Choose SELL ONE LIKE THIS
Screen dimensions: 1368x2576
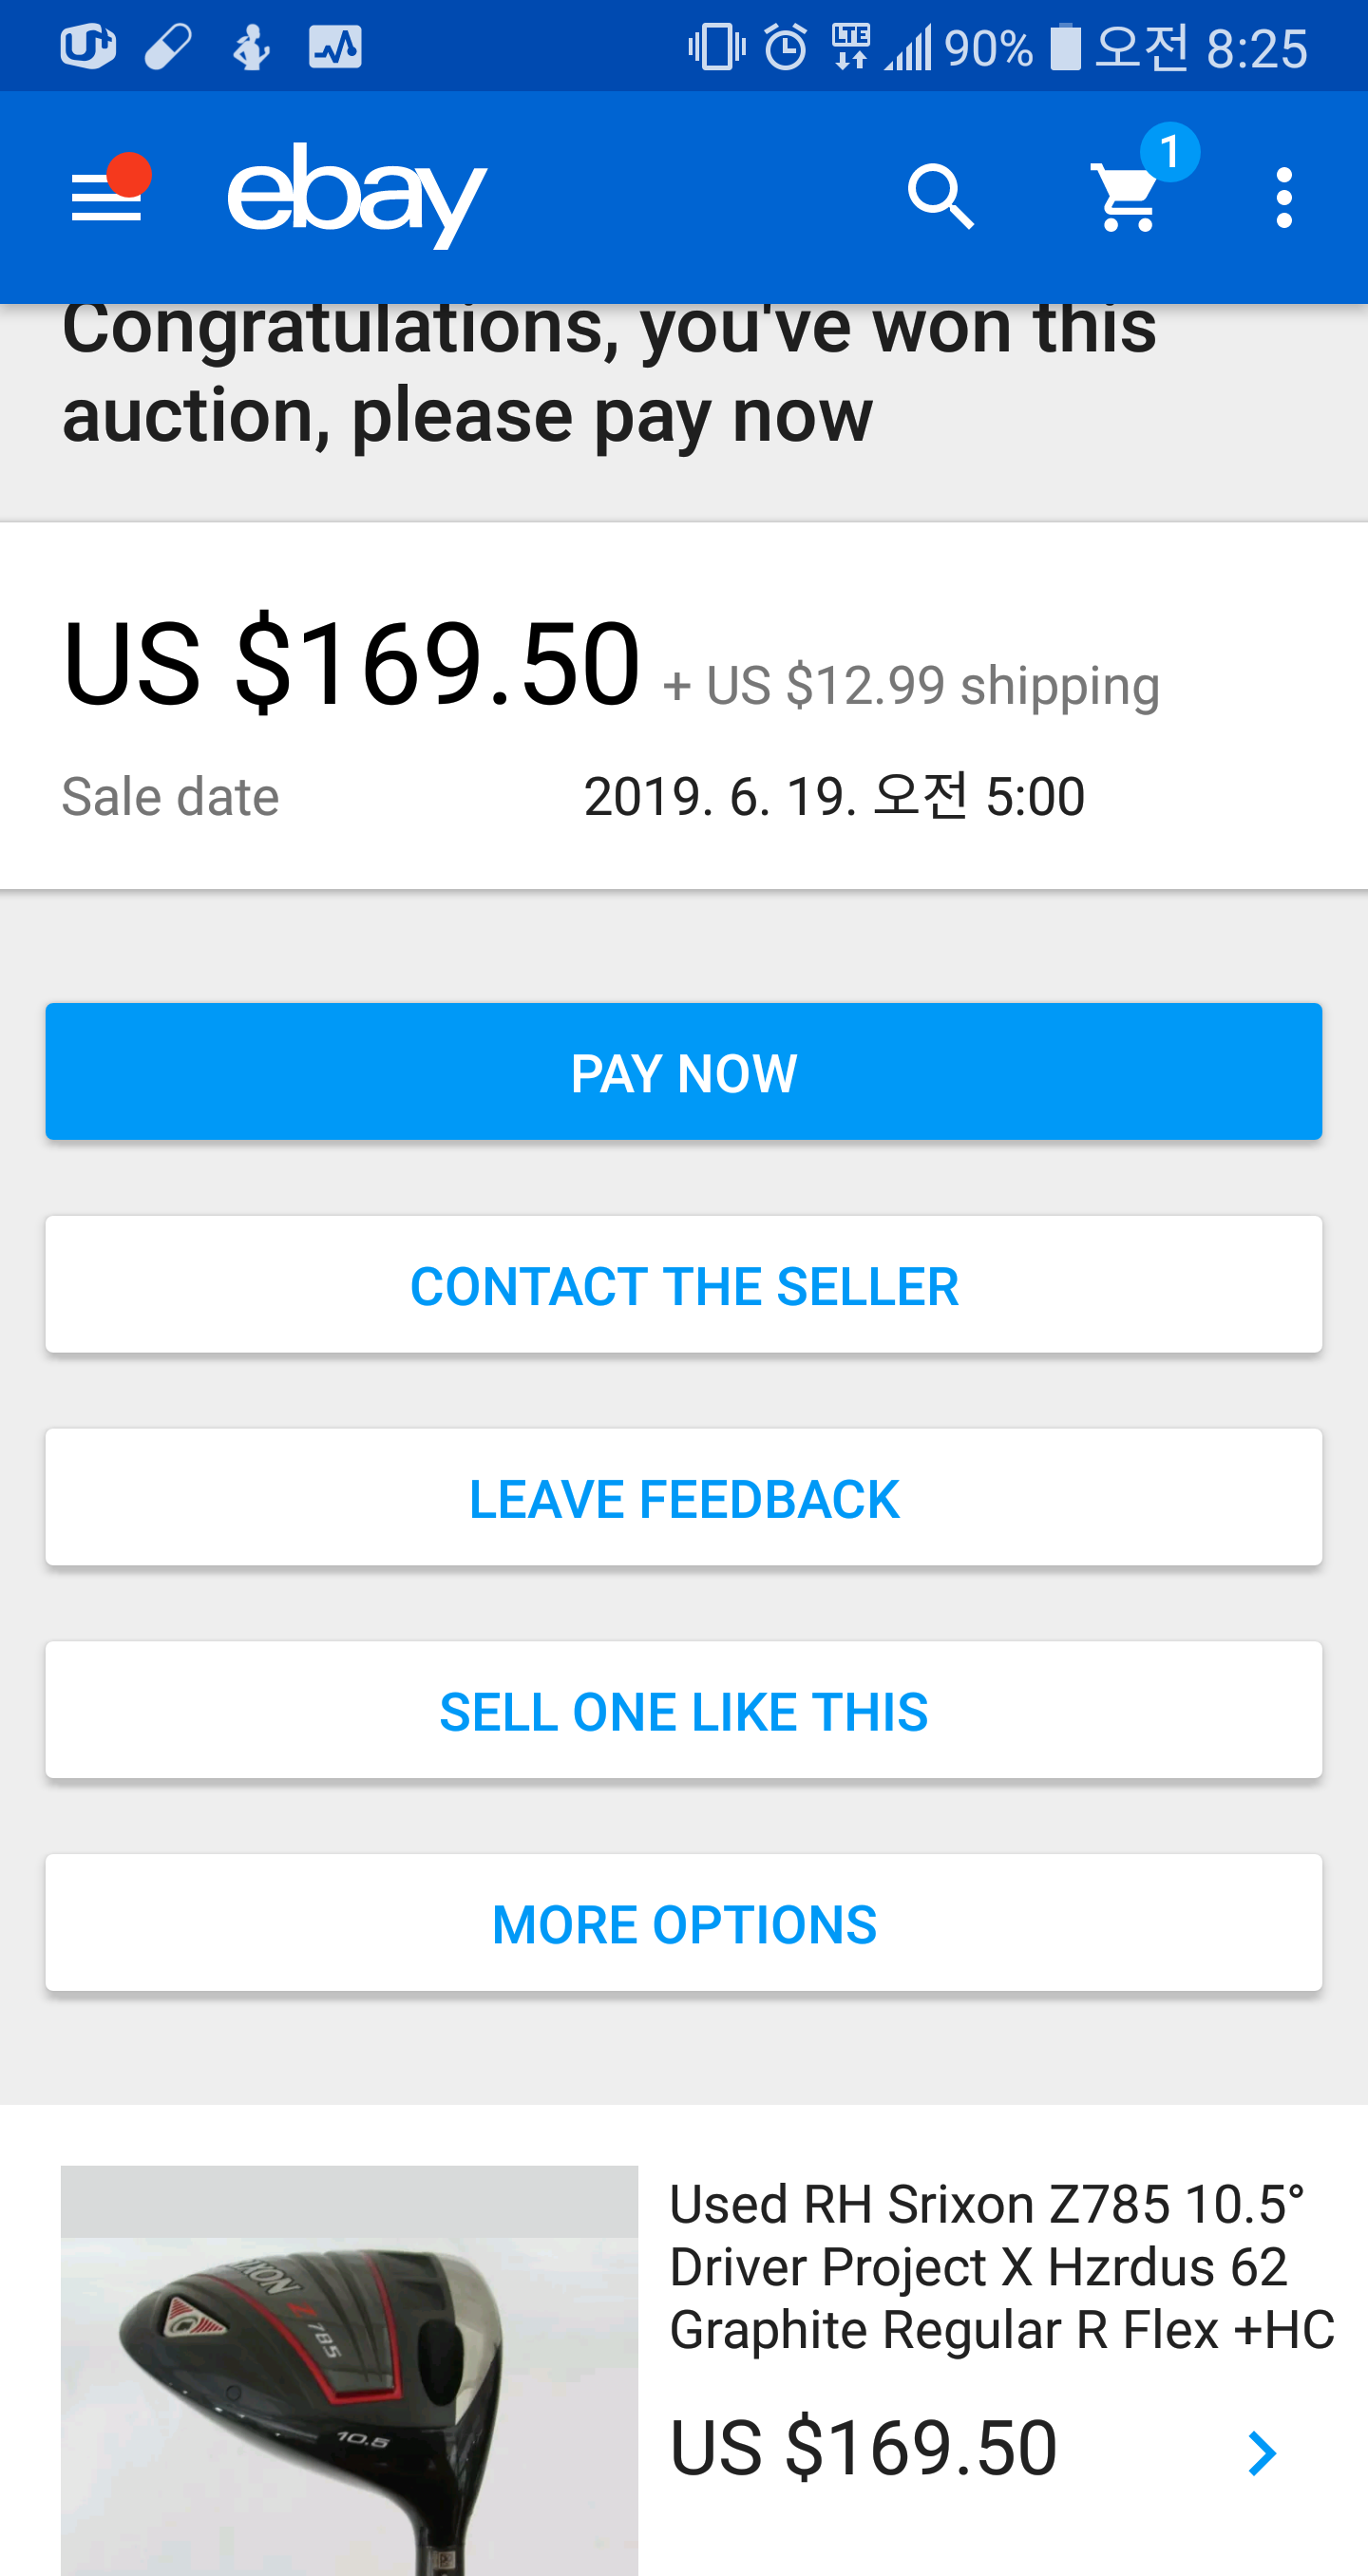pos(684,1711)
